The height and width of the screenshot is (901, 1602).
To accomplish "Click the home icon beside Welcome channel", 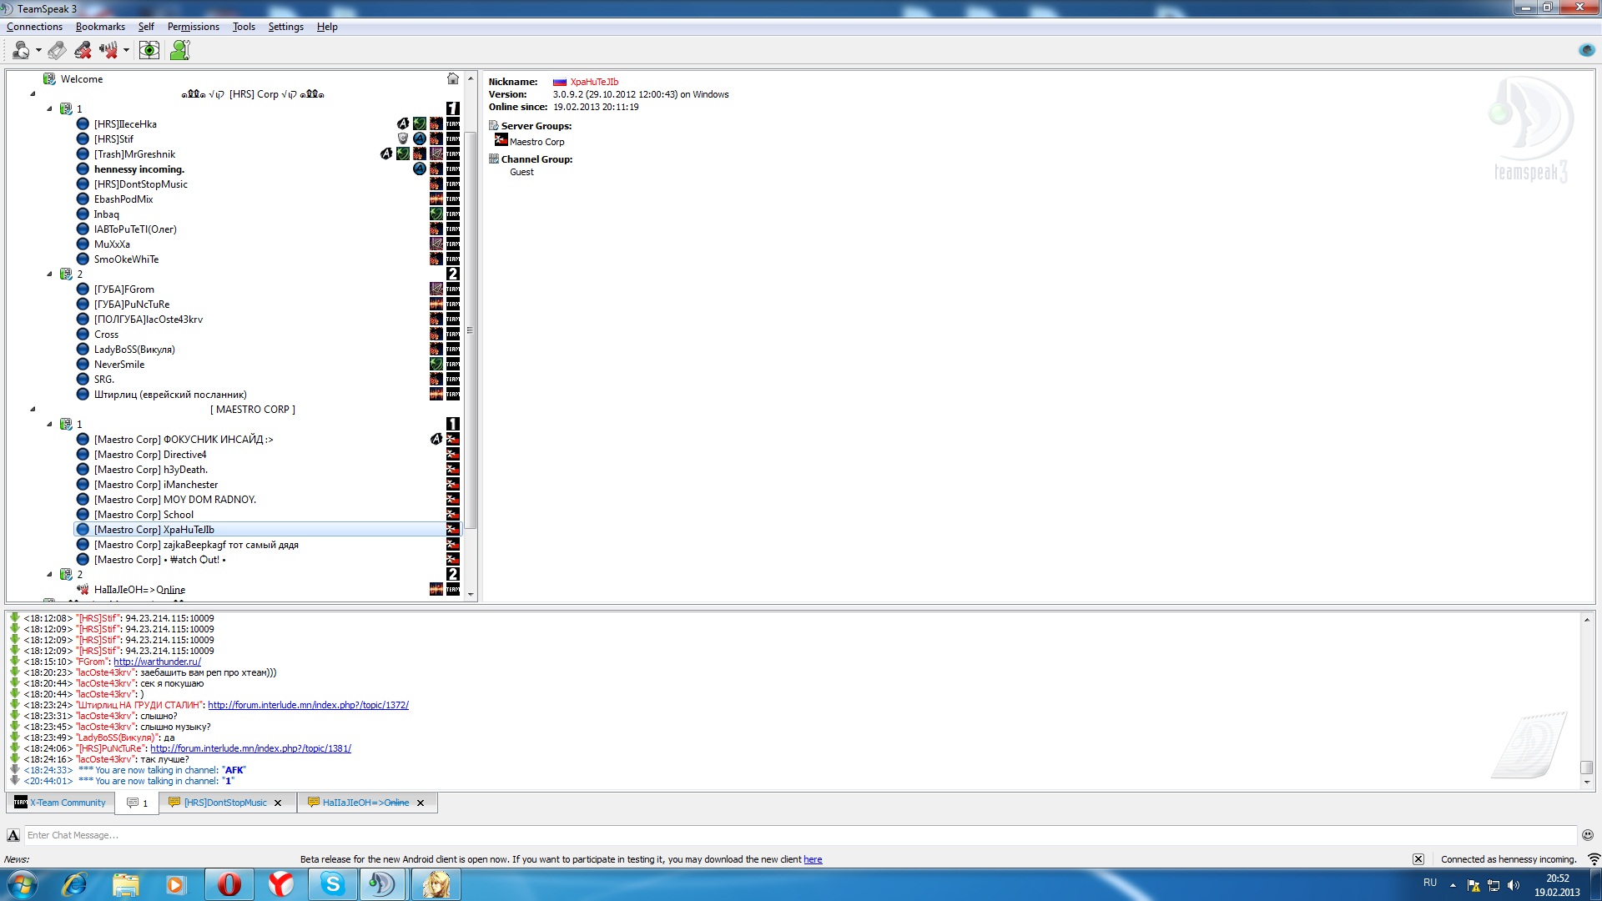I will (452, 78).
